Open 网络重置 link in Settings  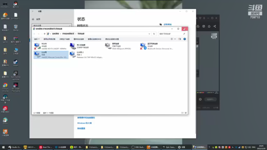(x=81, y=129)
